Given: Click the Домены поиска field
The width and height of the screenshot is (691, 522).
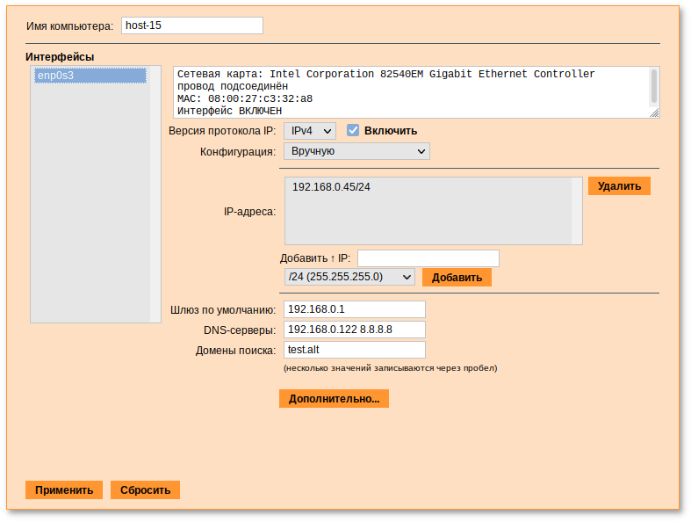Looking at the screenshot, I should [x=353, y=350].
